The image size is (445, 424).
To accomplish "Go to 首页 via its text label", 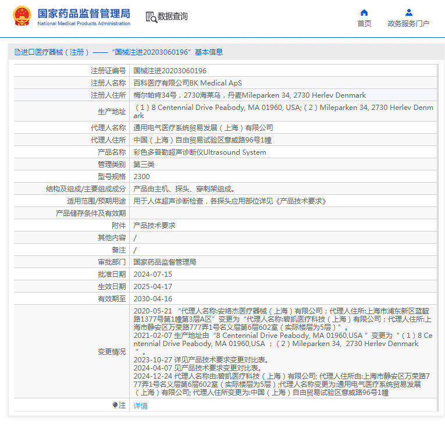I will 364,24.
